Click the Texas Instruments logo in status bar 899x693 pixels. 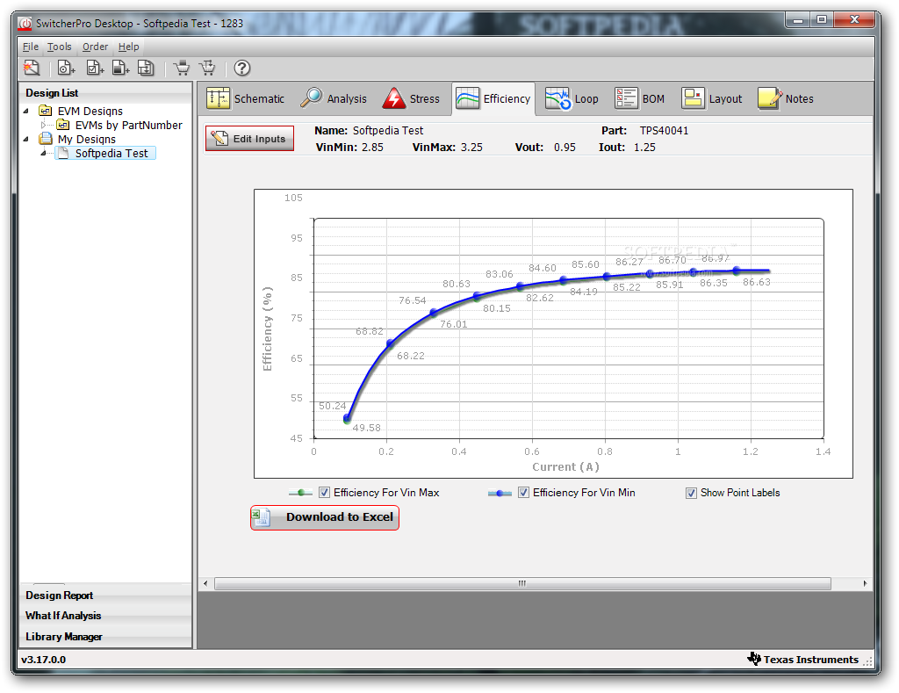[754, 659]
